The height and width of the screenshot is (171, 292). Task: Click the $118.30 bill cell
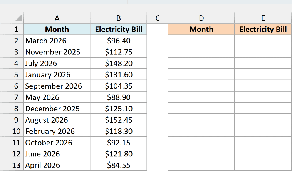(x=118, y=131)
